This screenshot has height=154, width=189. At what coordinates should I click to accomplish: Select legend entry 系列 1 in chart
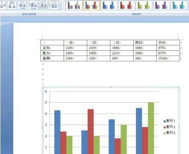tap(169, 121)
